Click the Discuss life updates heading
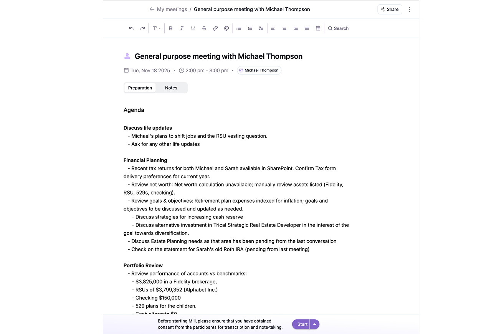Image resolution: width=499 pixels, height=334 pixels. coord(148,128)
